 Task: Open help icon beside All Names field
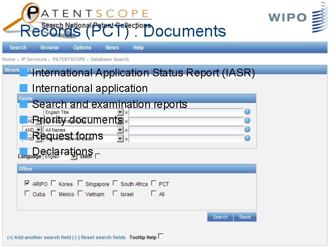[247, 129]
